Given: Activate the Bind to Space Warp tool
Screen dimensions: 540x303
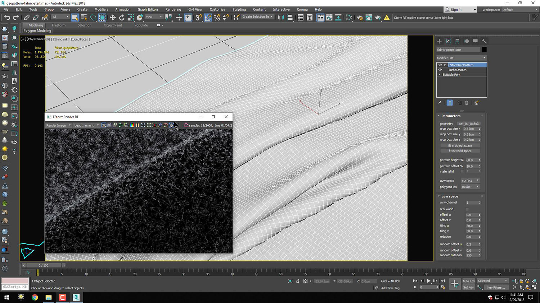Looking at the screenshot, I should tap(45, 17).
